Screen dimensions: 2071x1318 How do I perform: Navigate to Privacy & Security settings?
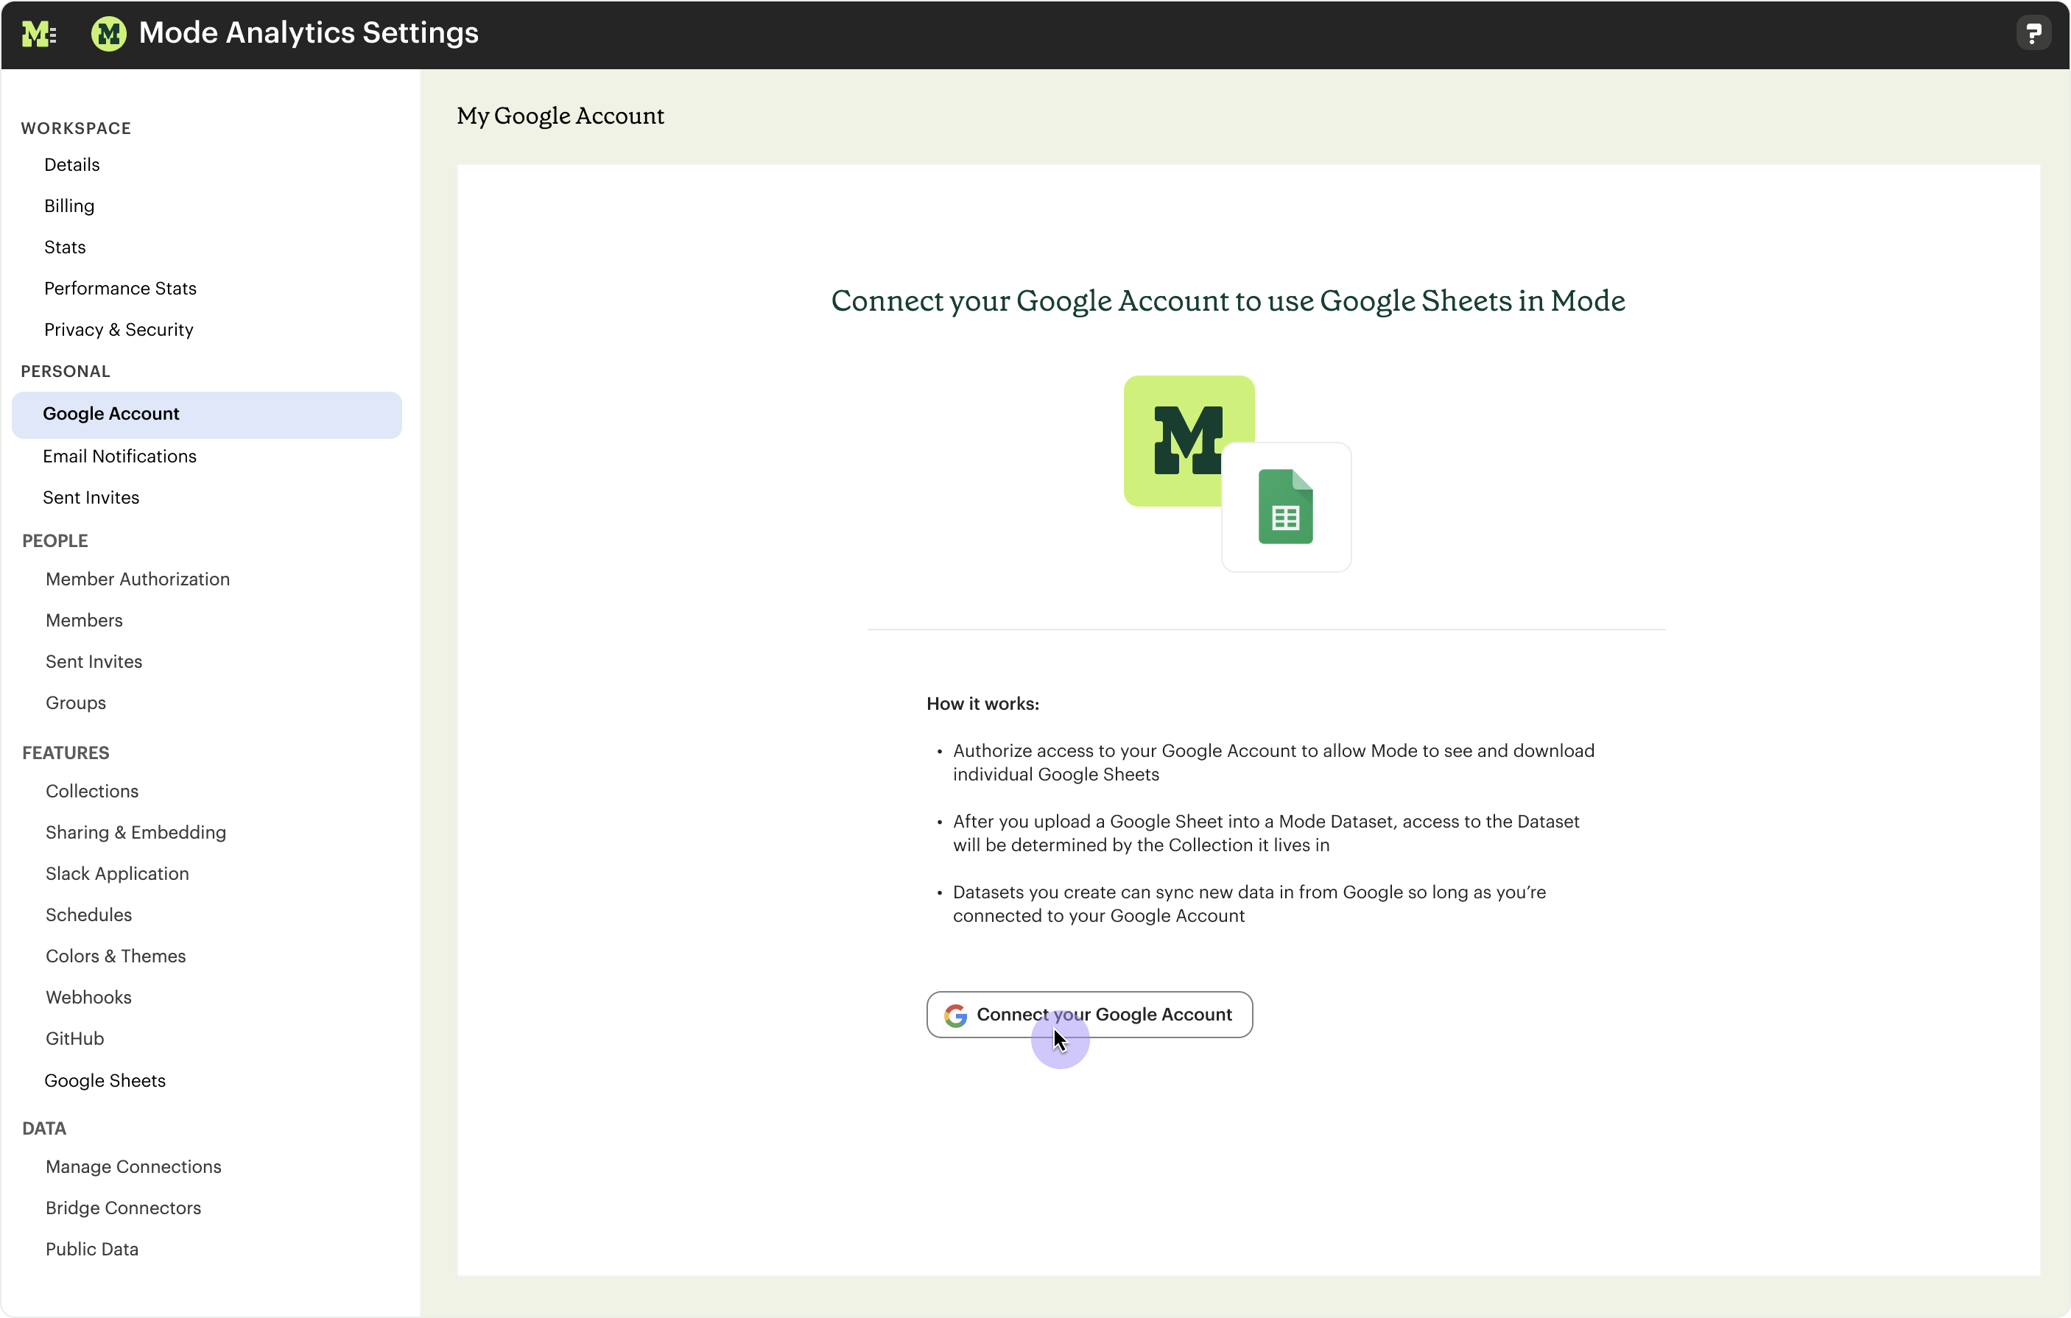tap(118, 329)
